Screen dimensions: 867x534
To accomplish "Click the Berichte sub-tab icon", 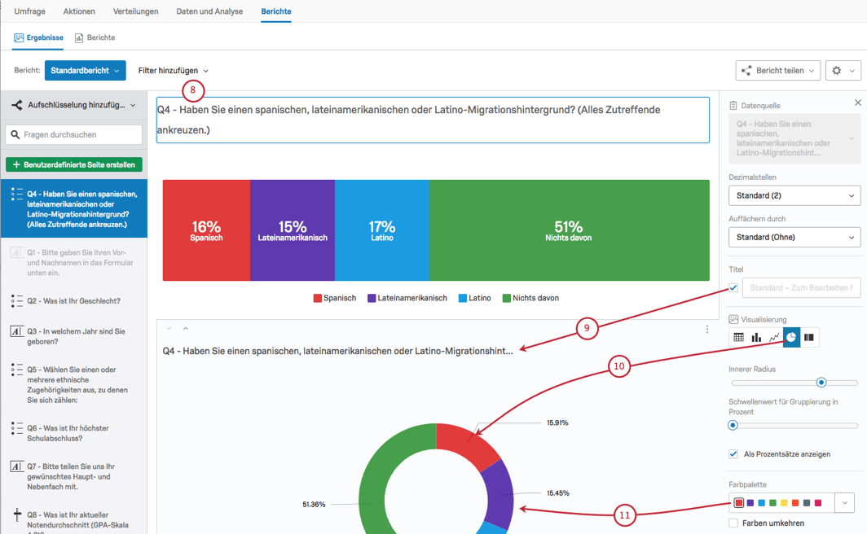I will (79, 37).
